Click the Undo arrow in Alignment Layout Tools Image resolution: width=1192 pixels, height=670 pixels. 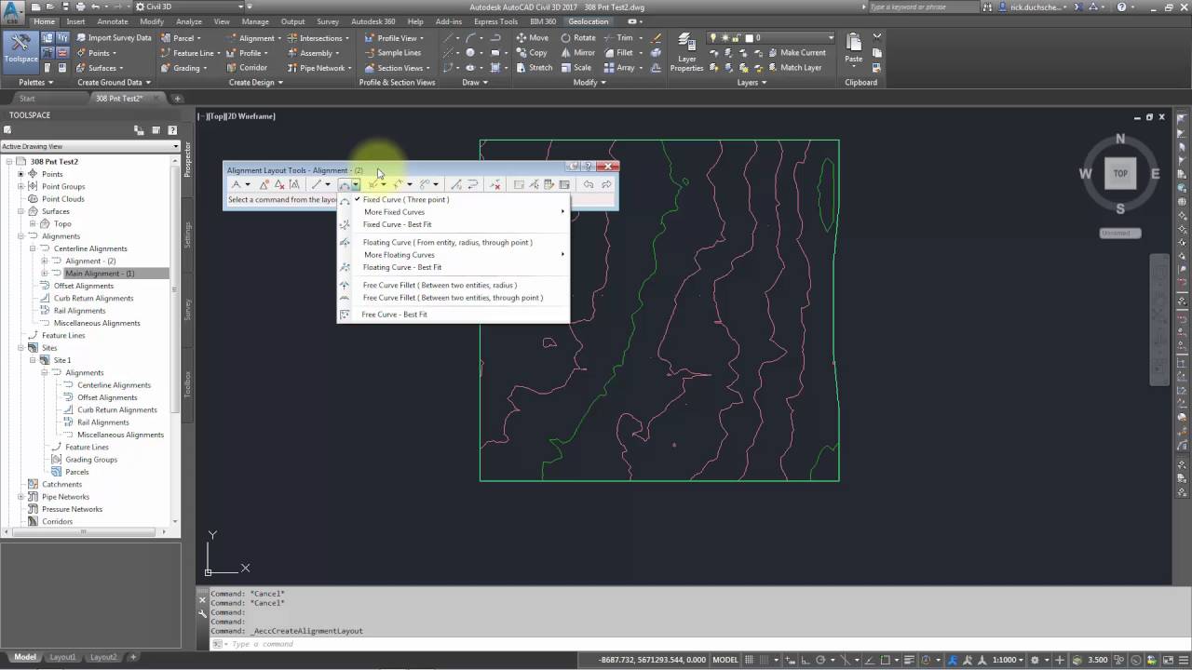(x=589, y=184)
